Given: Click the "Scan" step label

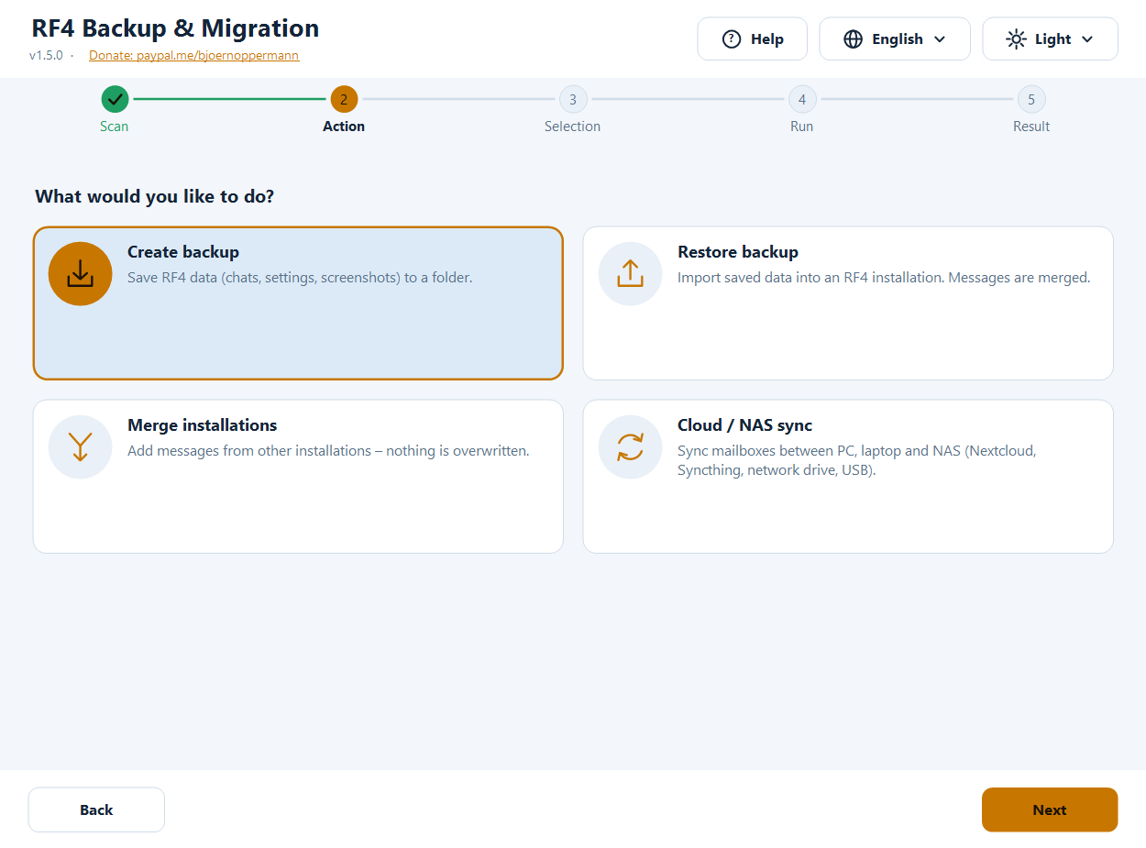Looking at the screenshot, I should pos(115,127).
